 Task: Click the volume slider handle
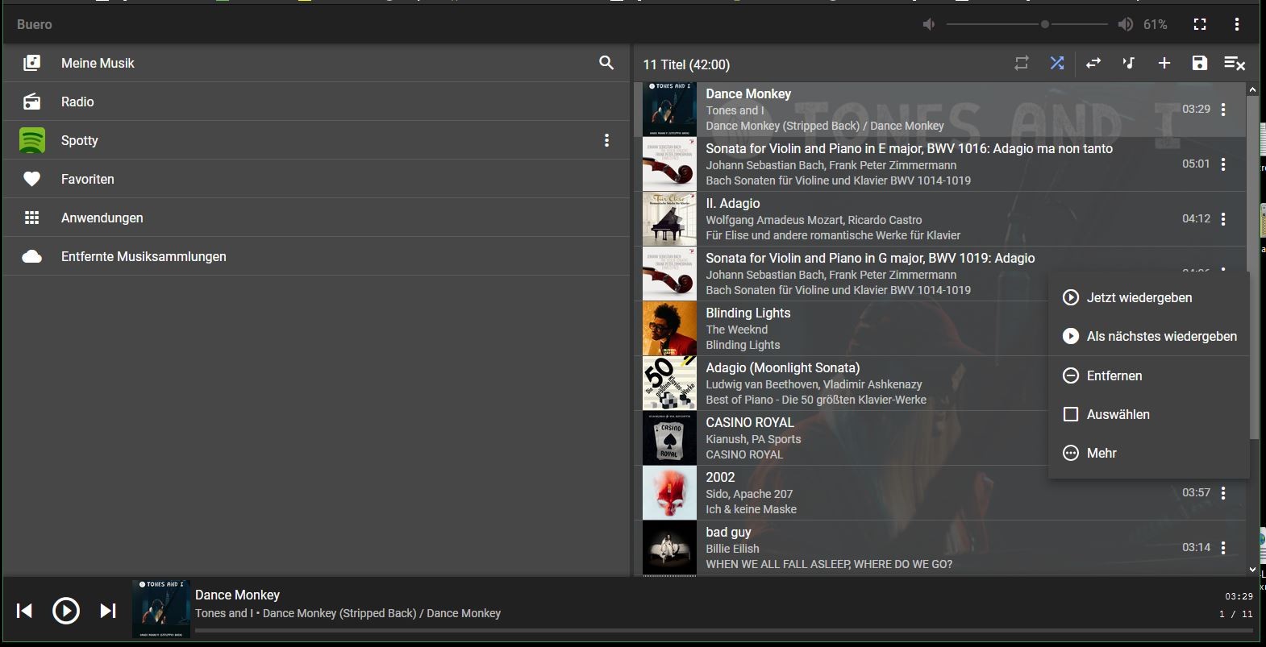tap(1045, 24)
